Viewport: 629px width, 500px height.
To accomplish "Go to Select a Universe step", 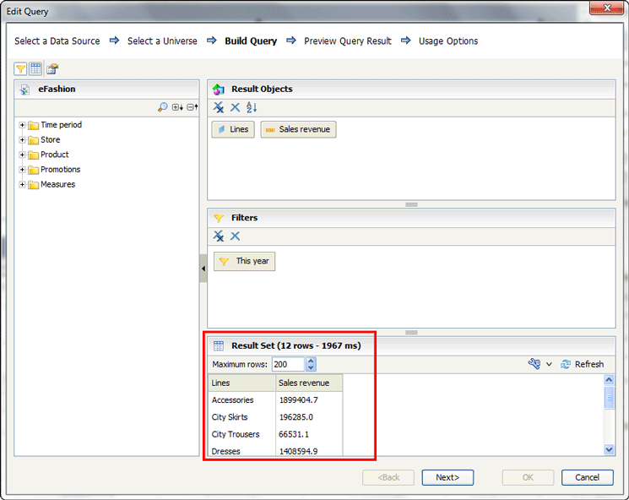I will click(x=162, y=41).
